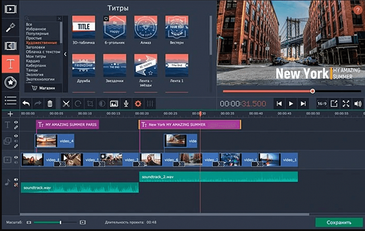The width and height of the screenshot is (365, 231).
Task: Choose the 3D-табличка title thumbnail
Action: (x=83, y=27)
